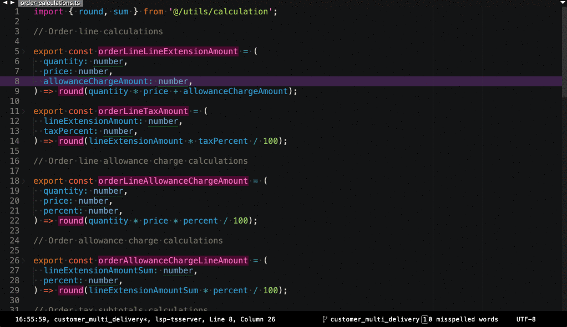The image size is (567, 327).
Task: Click the left-facing previous tab arrow
Action: 4,2
